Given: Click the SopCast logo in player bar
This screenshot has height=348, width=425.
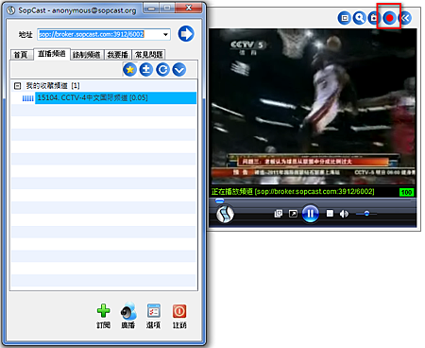Looking at the screenshot, I should (x=225, y=214).
